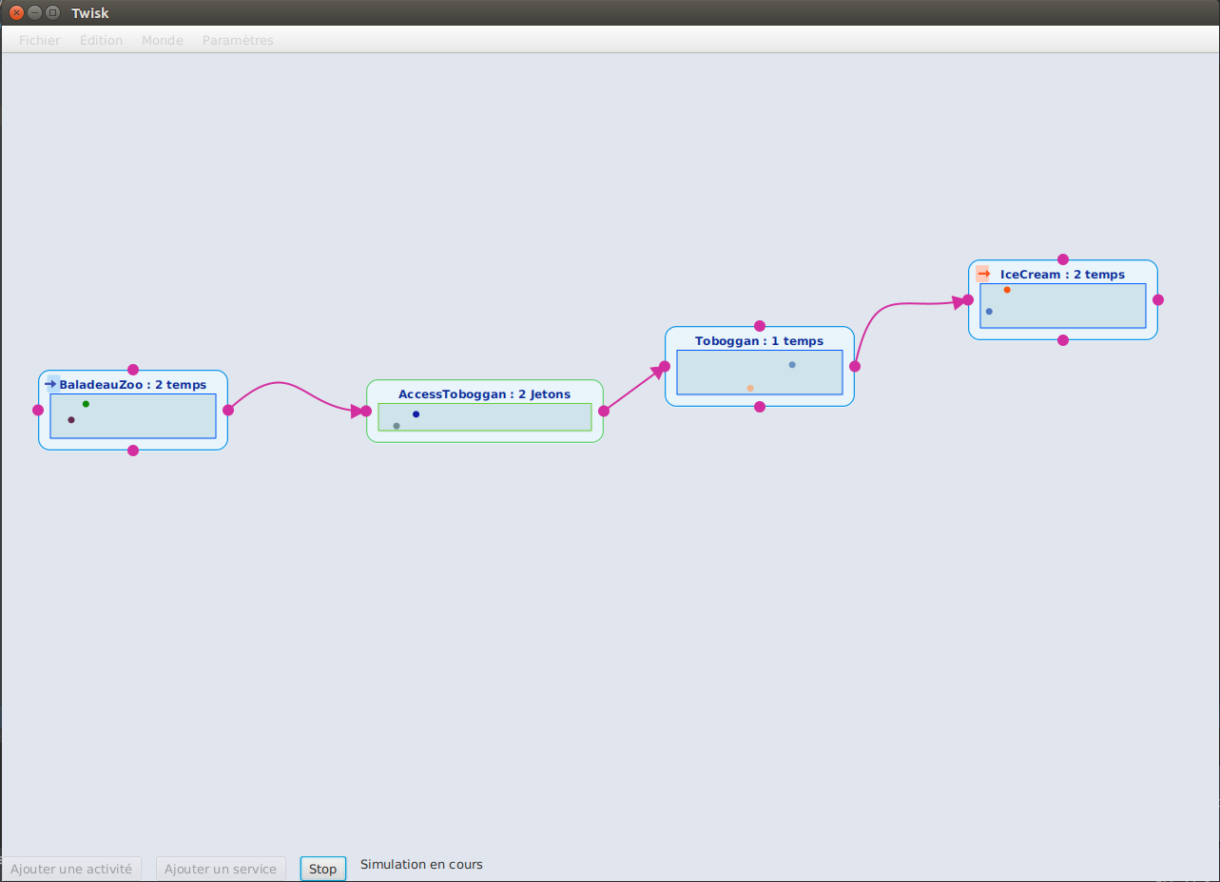
Task: Open the Fichier menu
Action: [x=39, y=40]
